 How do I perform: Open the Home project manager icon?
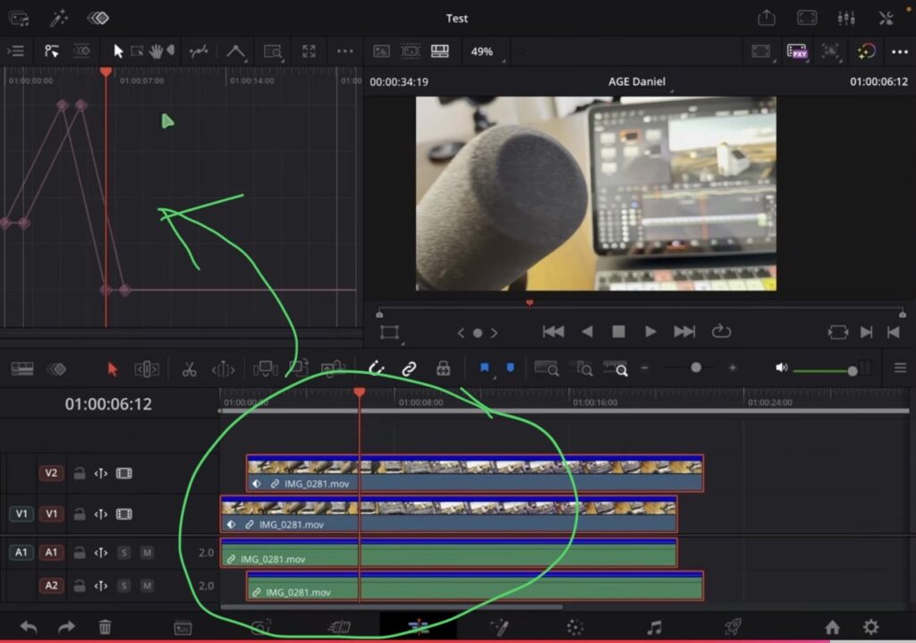tap(832, 627)
